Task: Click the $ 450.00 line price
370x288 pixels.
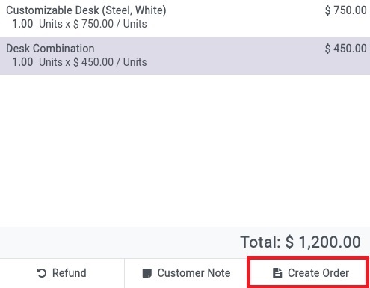Action: click(x=345, y=49)
